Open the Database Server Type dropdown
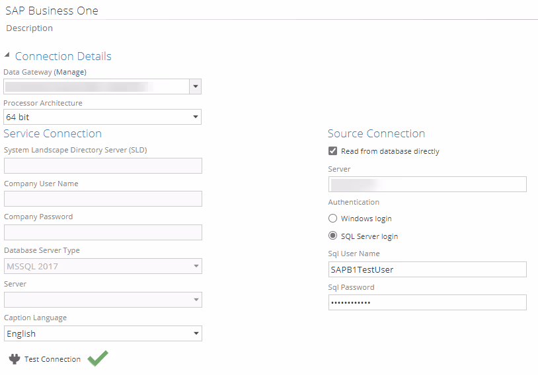The height and width of the screenshot is (375, 538). pos(196,266)
